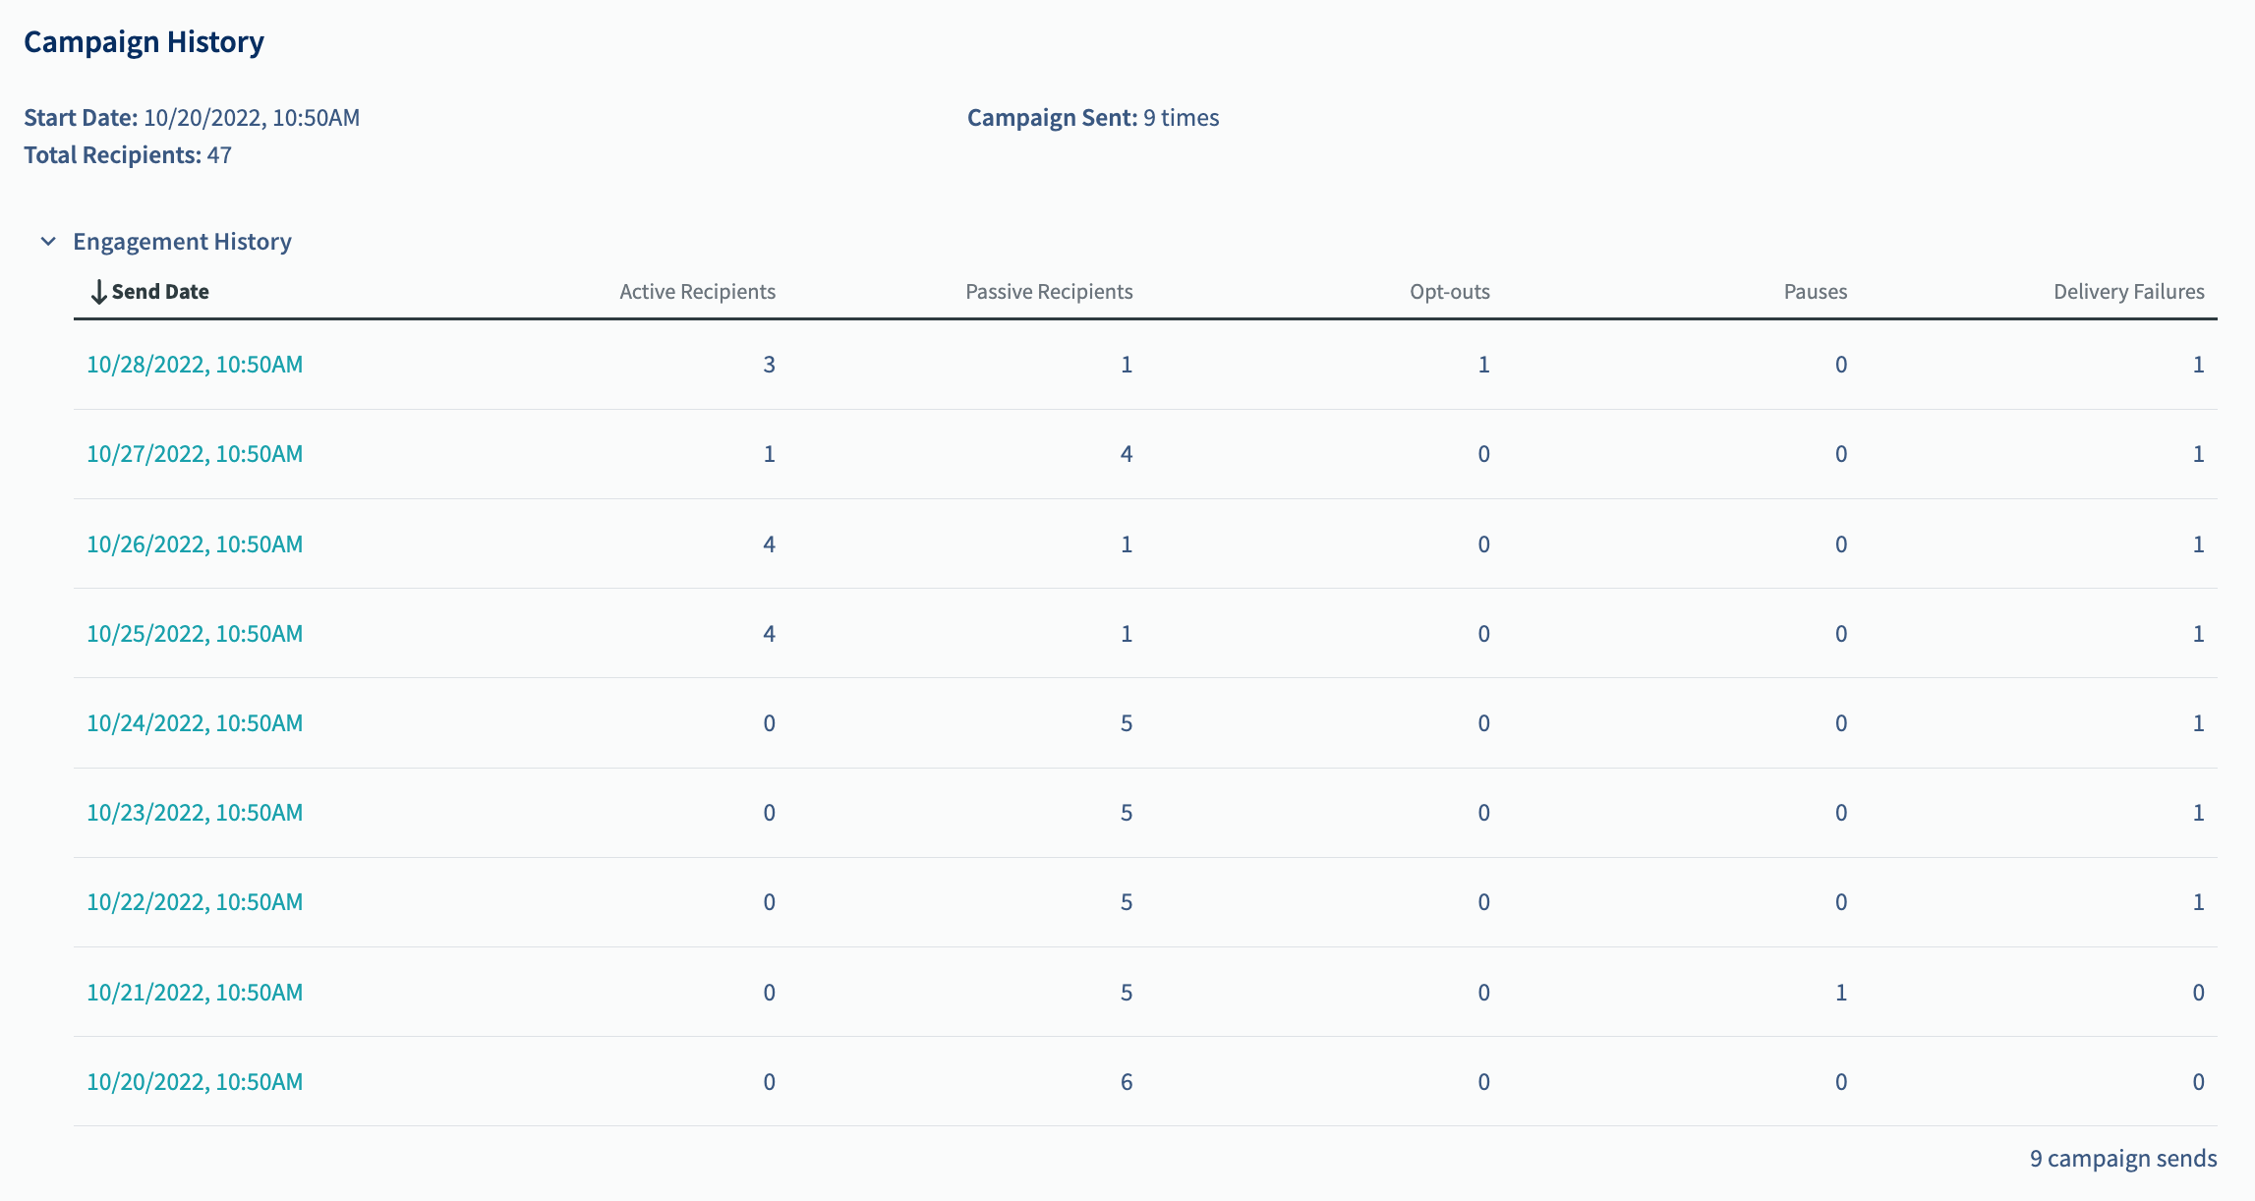Click Active Recipients value 4 for 10/26/2022
2255x1201 pixels.
pos(770,544)
